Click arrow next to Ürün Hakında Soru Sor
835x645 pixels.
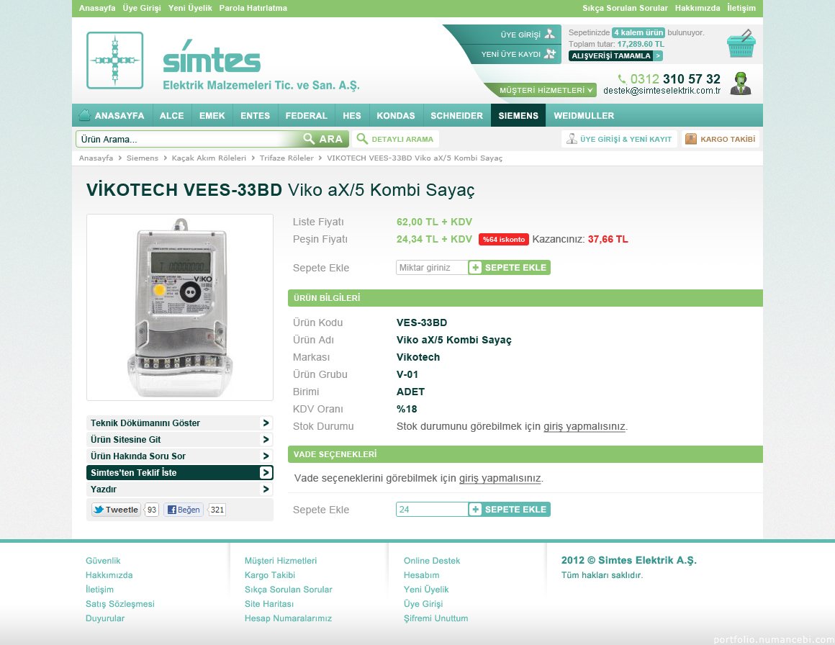click(266, 456)
